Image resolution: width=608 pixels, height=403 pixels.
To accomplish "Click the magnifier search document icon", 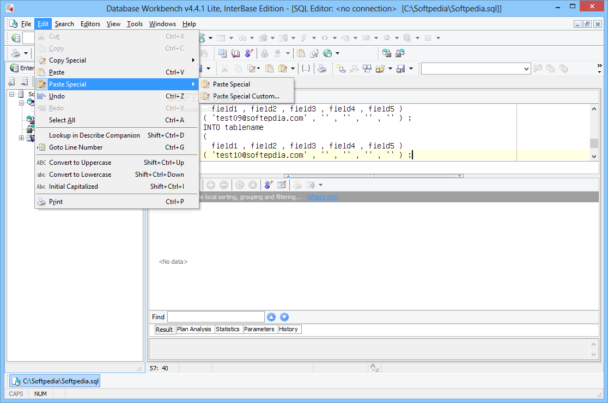I will click(x=314, y=53).
